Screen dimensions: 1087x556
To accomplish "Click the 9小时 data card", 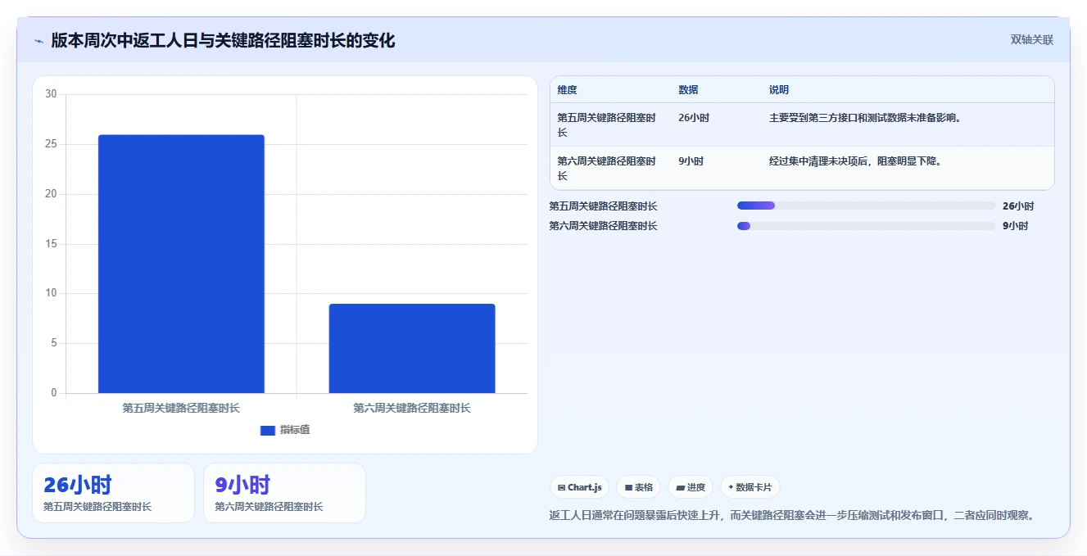I will point(284,493).
